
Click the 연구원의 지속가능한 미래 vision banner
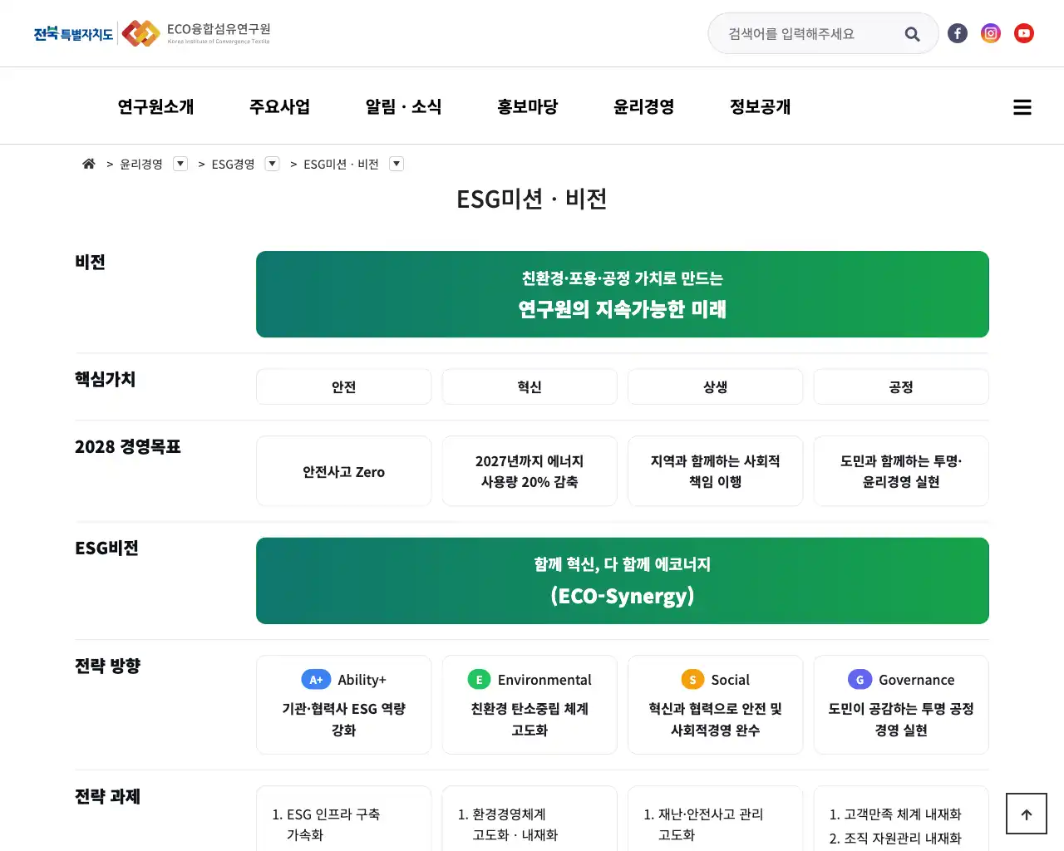(x=623, y=294)
